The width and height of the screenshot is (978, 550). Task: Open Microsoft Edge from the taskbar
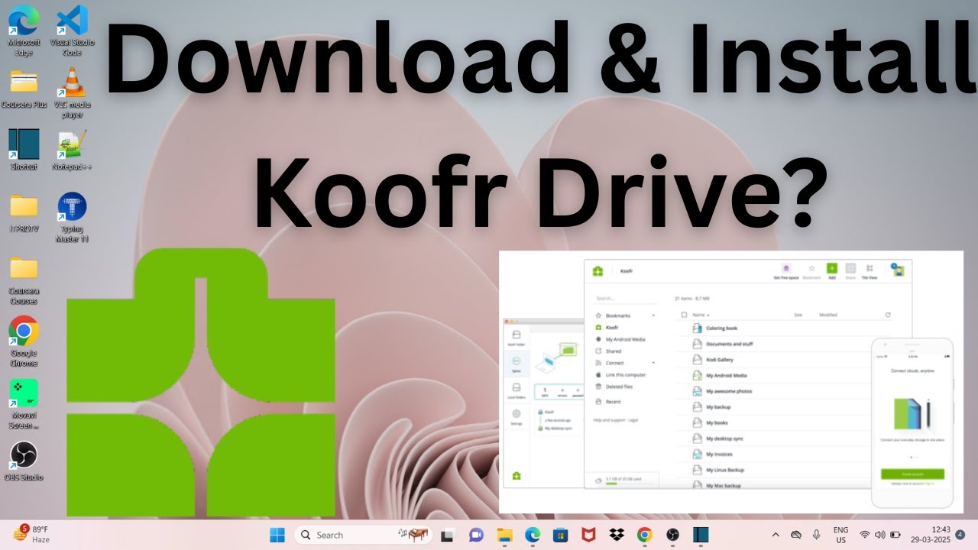(x=533, y=535)
